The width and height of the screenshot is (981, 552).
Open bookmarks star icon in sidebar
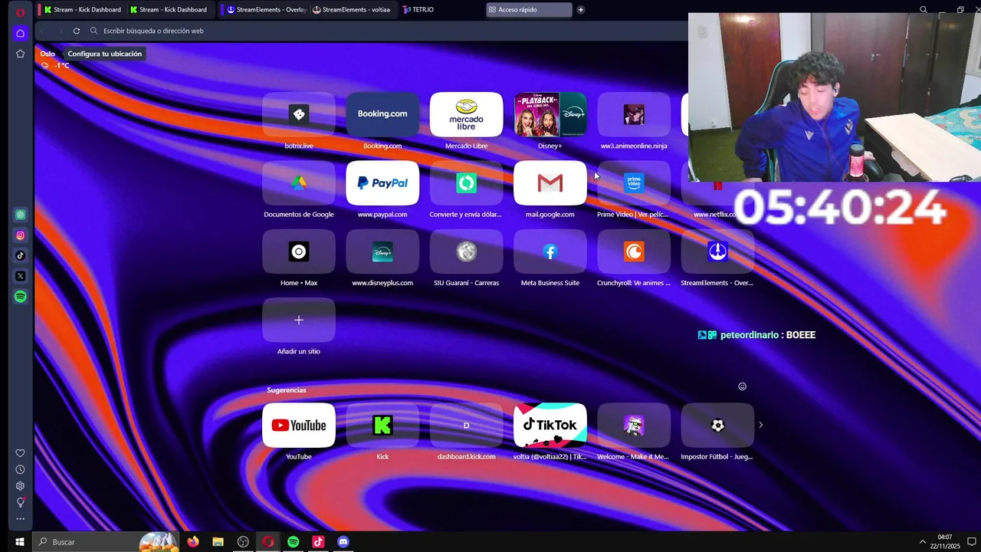click(x=21, y=54)
